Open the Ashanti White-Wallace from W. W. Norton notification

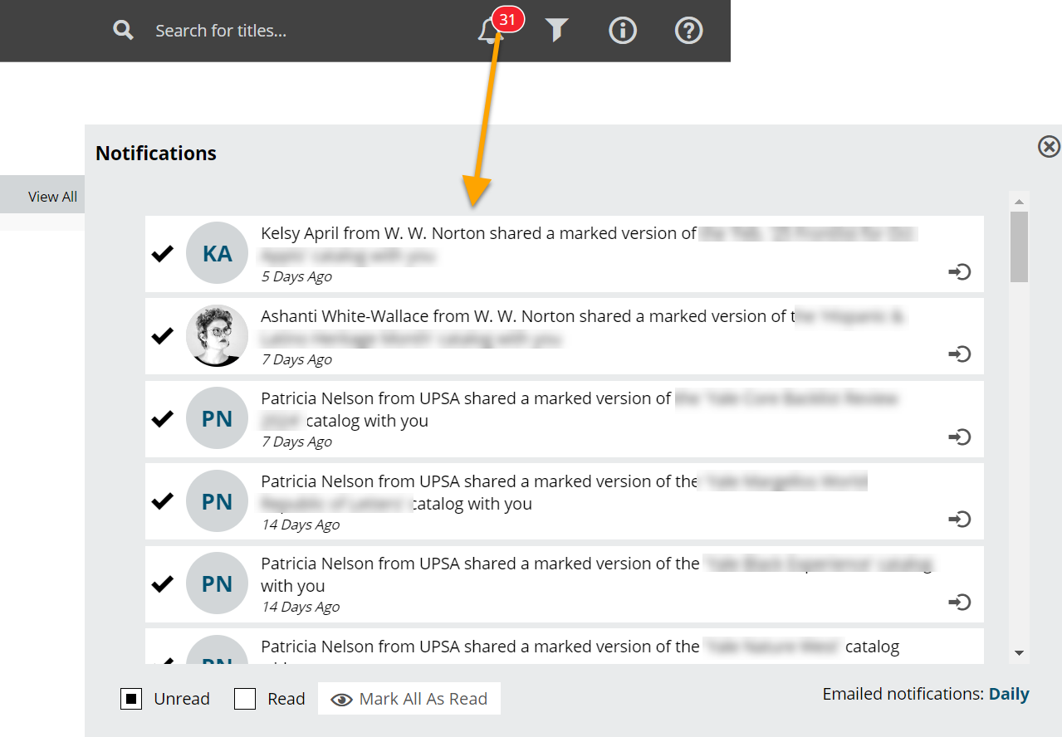pos(565,336)
